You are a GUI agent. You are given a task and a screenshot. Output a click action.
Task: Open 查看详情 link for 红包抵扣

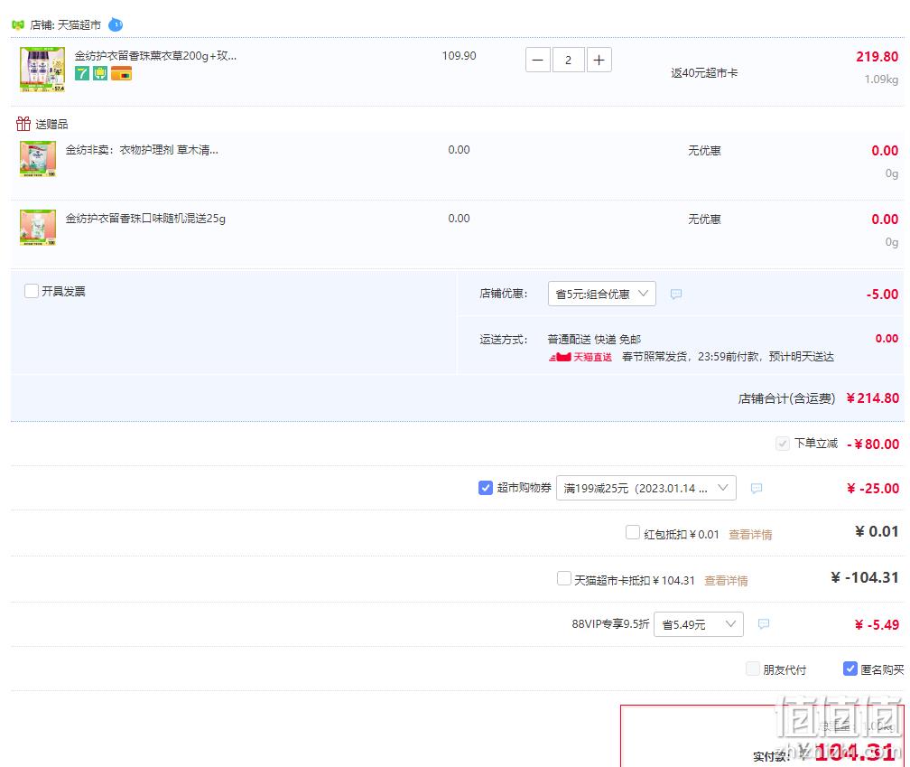750,534
